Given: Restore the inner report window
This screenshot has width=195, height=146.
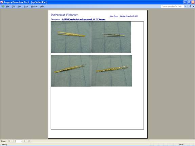Looking at the screenshot, I should 190,6.
